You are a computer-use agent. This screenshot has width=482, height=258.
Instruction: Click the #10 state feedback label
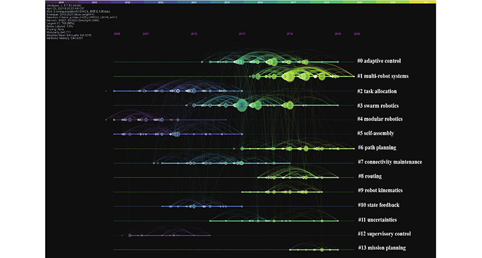(378, 205)
